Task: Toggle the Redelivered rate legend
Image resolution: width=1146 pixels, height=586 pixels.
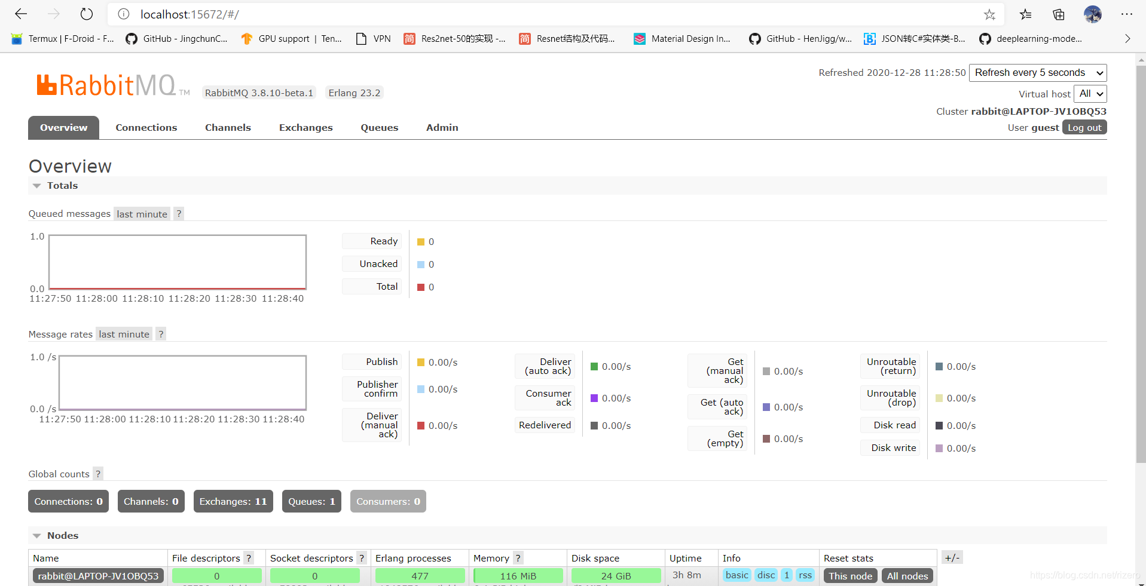Action: click(x=545, y=425)
